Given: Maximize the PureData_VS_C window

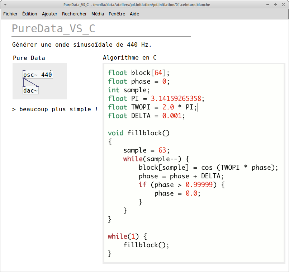Looking at the screenshot, I should point(276,5).
